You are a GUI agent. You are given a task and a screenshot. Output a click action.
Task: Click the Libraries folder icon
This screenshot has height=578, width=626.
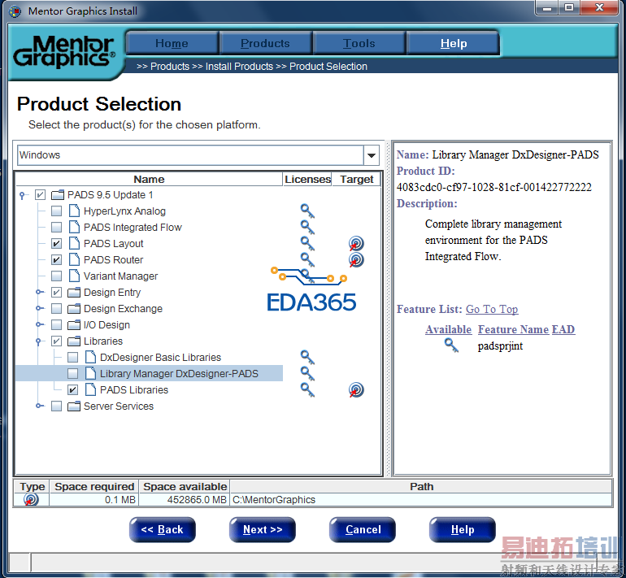coord(74,341)
